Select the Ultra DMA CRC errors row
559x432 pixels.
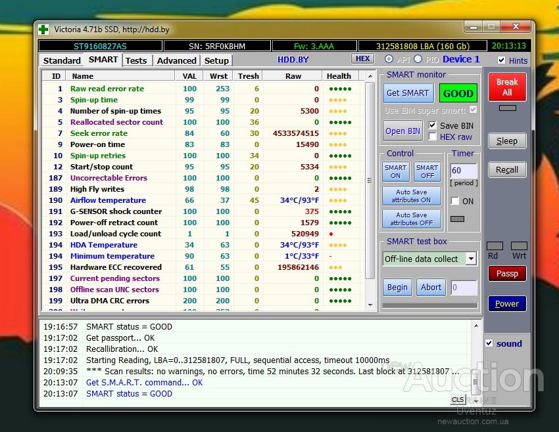[x=203, y=301]
